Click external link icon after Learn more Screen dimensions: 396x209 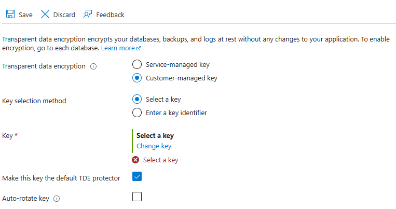(x=139, y=48)
